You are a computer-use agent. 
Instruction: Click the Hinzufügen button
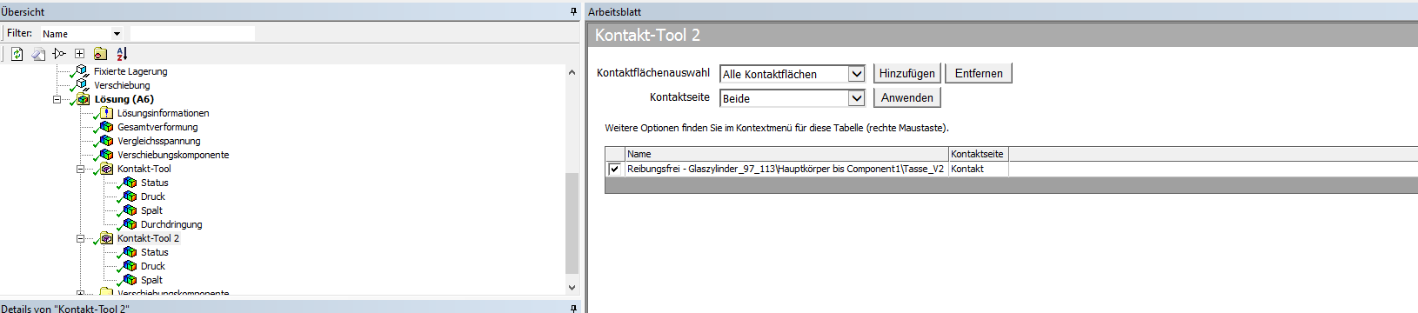tap(906, 74)
